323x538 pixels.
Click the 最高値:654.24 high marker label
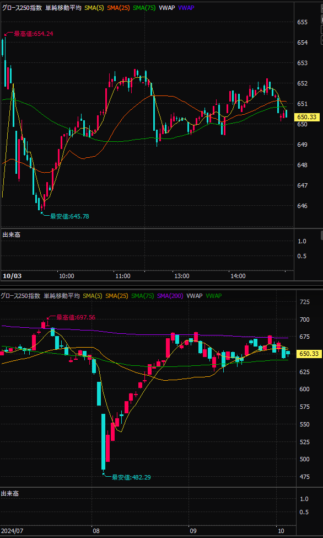pos(33,34)
